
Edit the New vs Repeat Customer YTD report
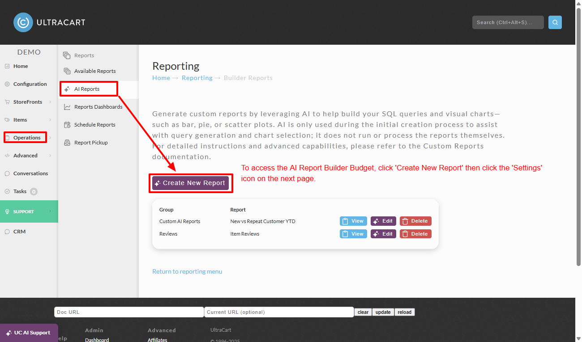click(x=383, y=221)
